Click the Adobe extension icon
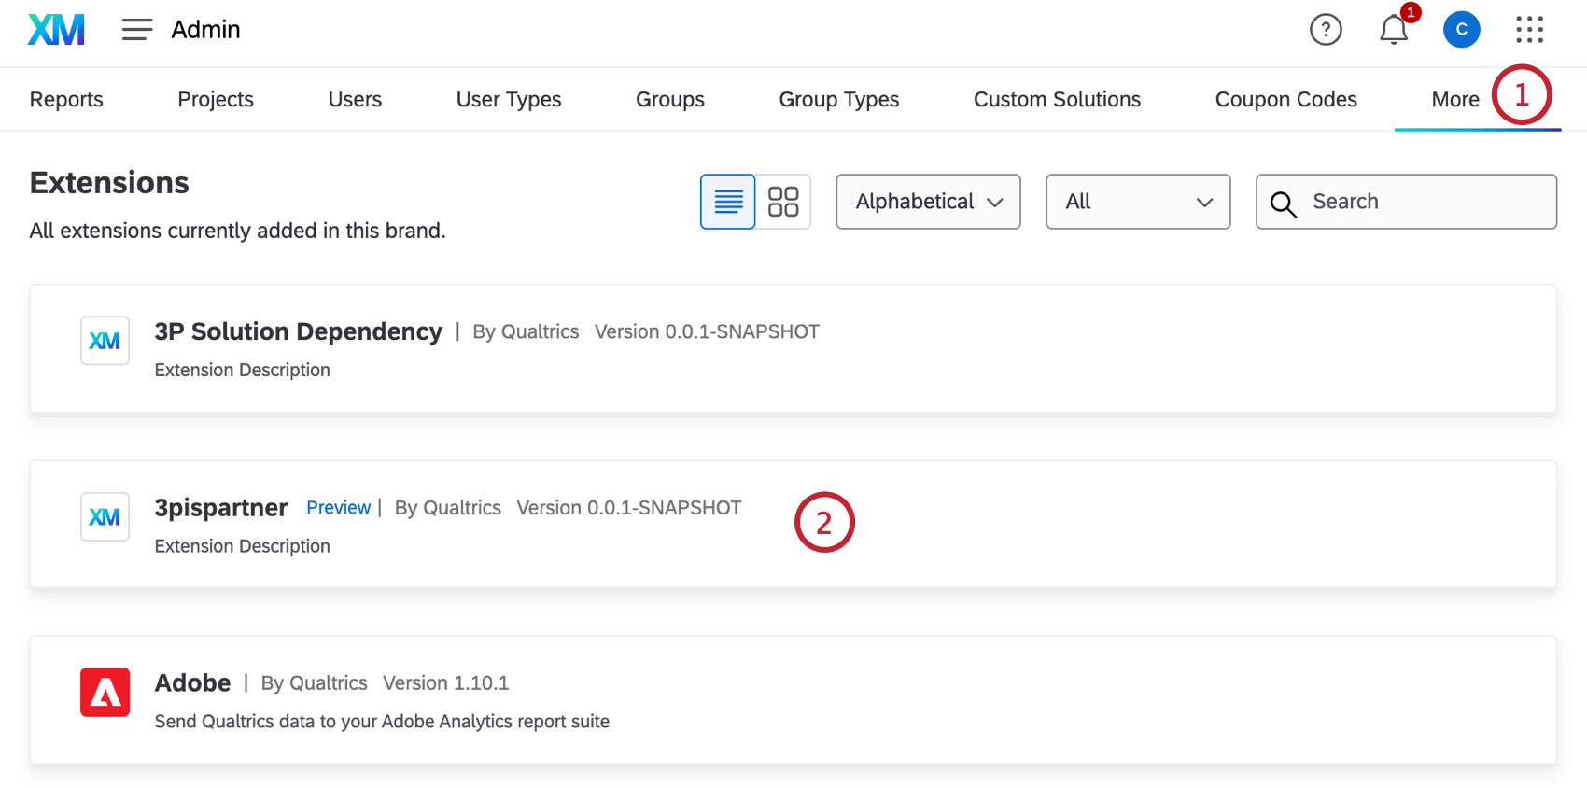 click(x=105, y=692)
